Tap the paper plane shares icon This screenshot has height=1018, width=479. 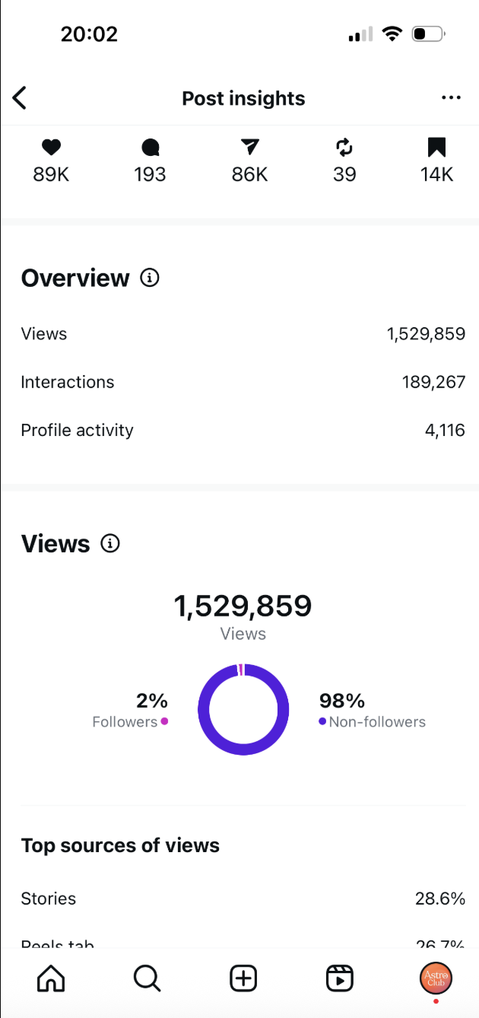(x=249, y=148)
